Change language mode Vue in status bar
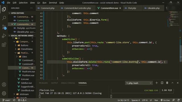Image resolution: width=182 pixels, height=102 pixels. point(156,100)
